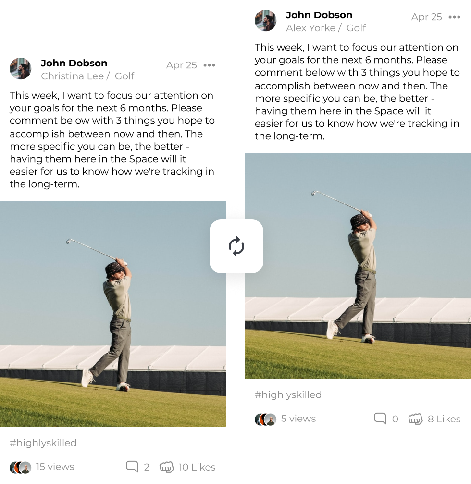471x484 pixels.
Task: Tap the fist-bump icon beside 8 Likes
Action: coord(415,419)
